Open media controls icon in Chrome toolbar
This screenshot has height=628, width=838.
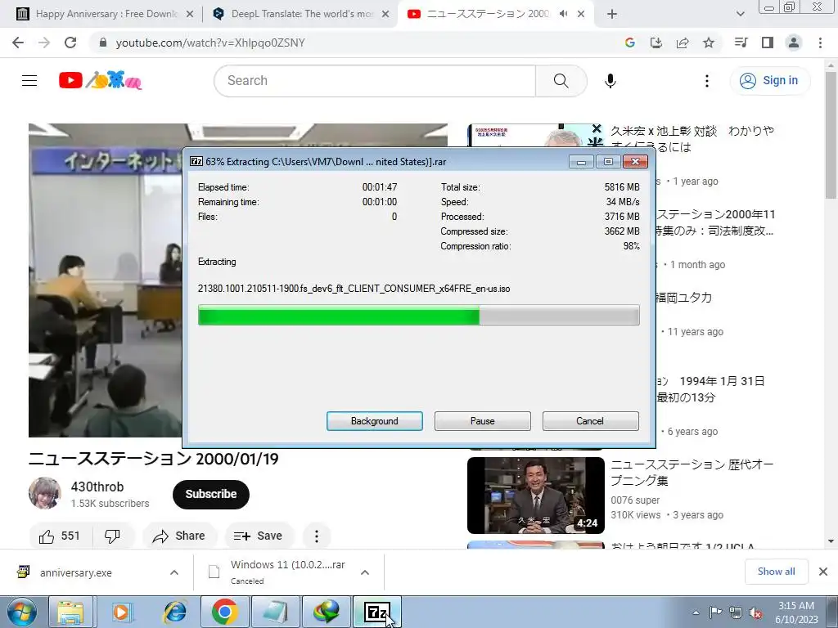[x=741, y=43]
